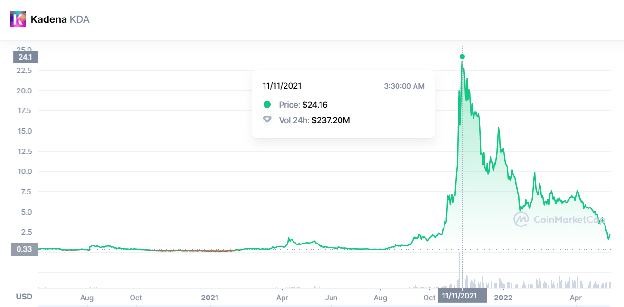The width and height of the screenshot is (624, 307).
Task: Jump to the 2022 label on time axis
Action: point(503,298)
